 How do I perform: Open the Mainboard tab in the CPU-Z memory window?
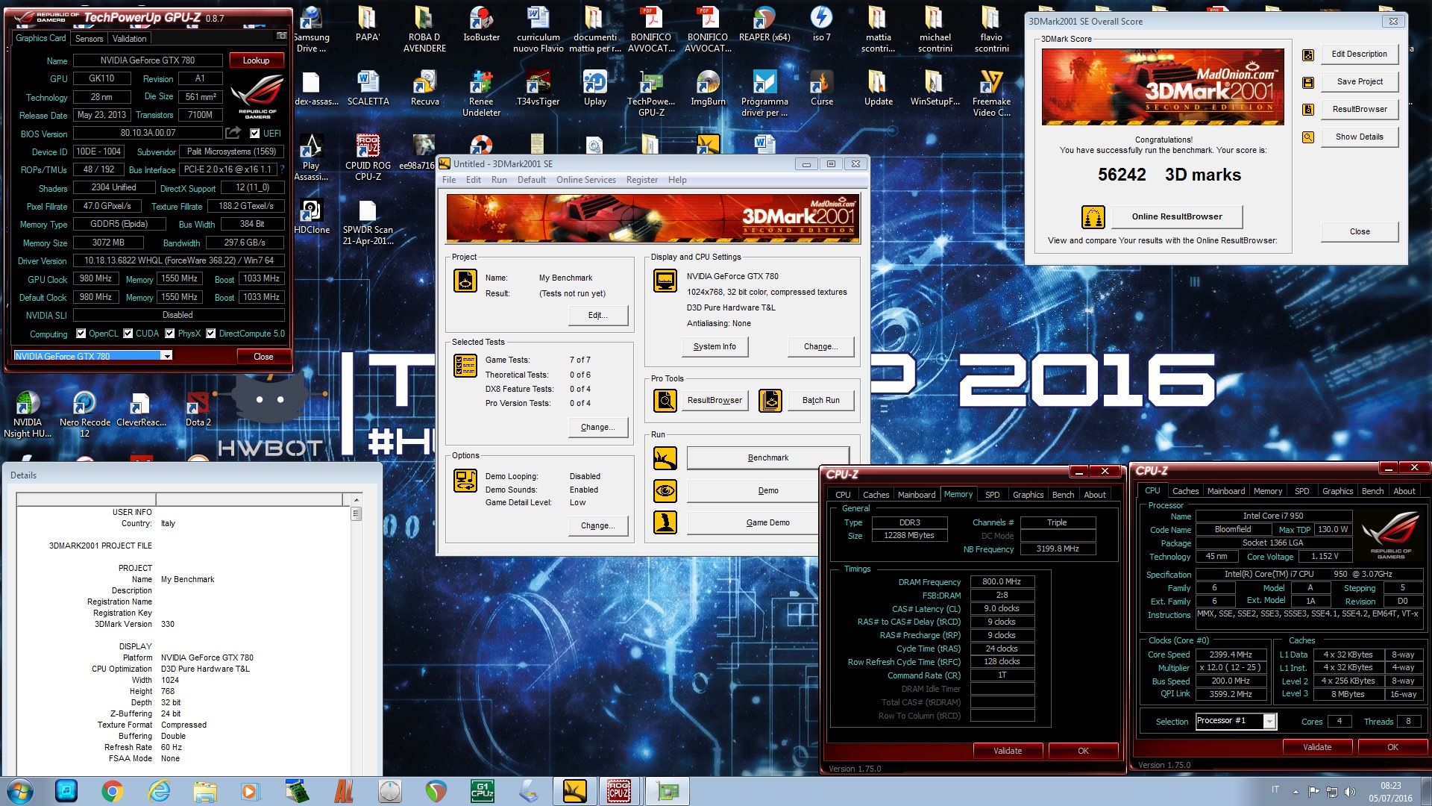(916, 495)
